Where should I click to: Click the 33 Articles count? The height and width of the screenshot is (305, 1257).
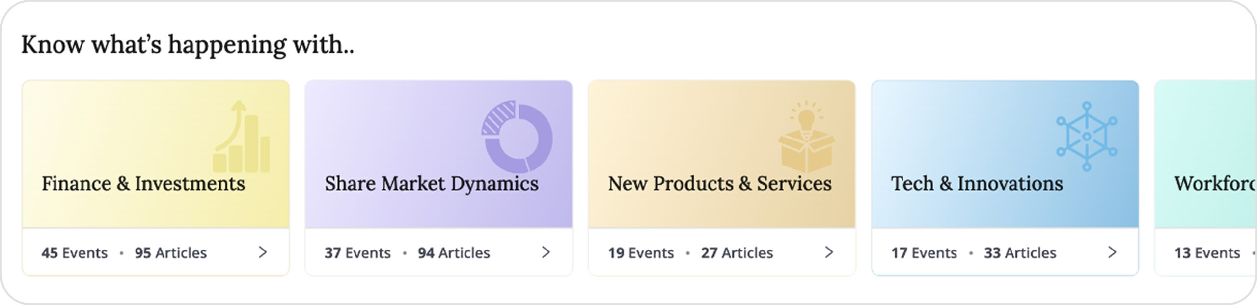(1020, 253)
